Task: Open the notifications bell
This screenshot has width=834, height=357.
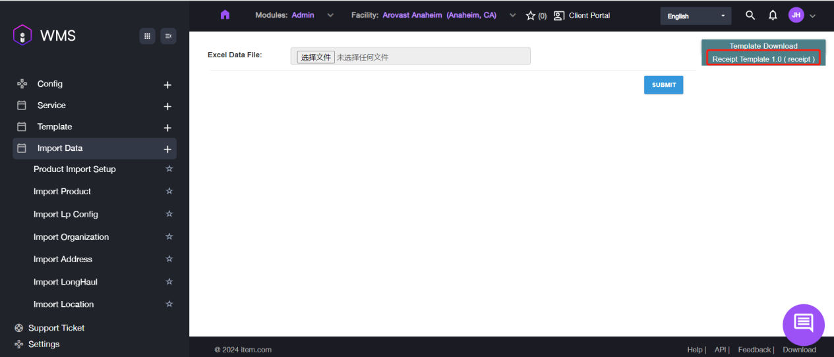Action: pos(773,15)
